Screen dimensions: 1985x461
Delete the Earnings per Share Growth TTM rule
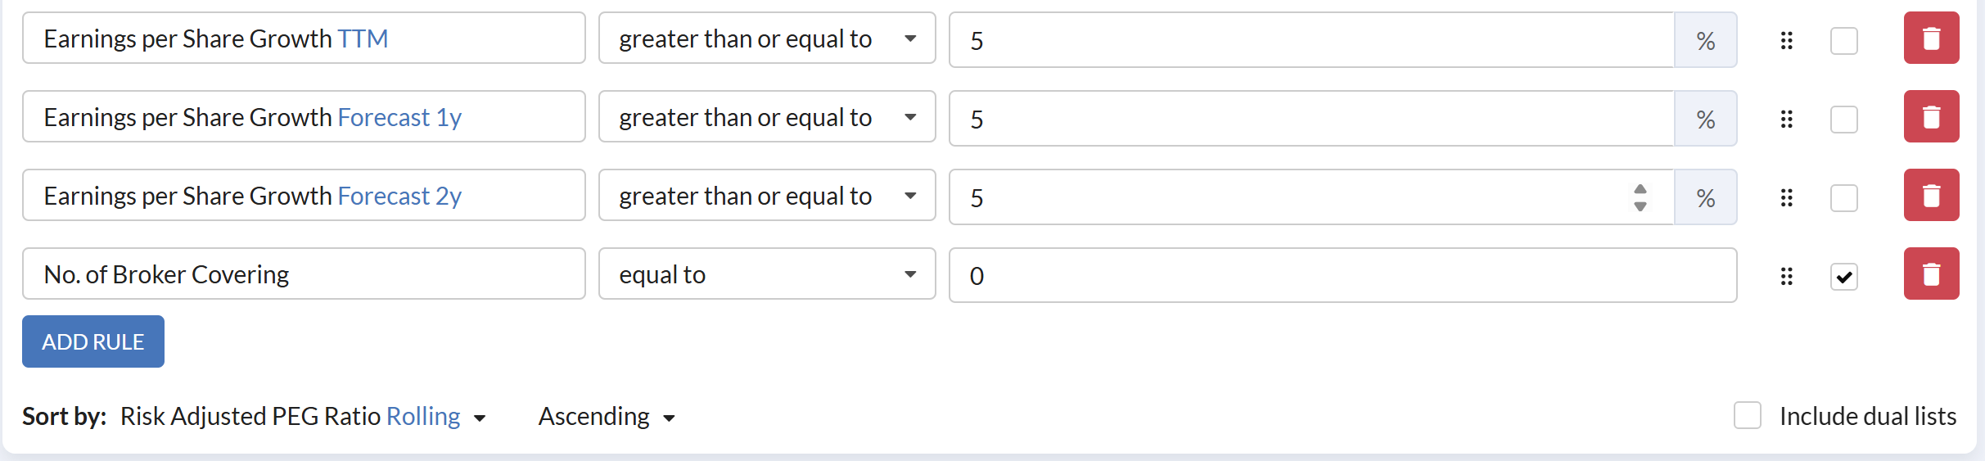coord(1931,38)
